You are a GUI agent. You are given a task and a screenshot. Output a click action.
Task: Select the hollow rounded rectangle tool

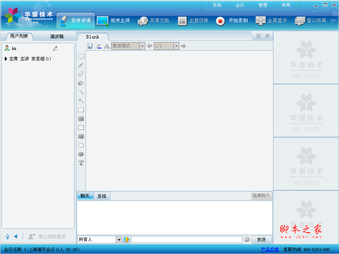[x=81, y=128]
